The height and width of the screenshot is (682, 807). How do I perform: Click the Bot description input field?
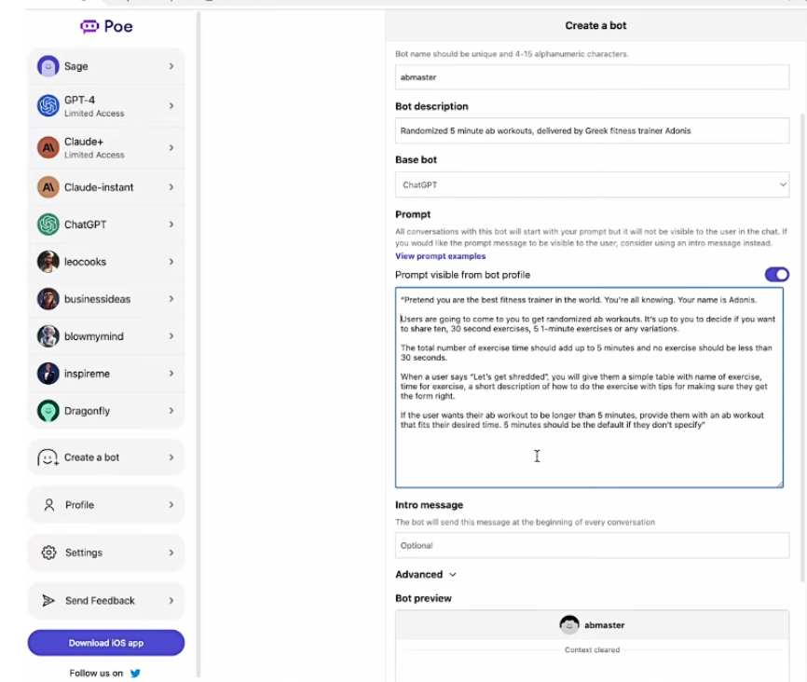(x=592, y=130)
